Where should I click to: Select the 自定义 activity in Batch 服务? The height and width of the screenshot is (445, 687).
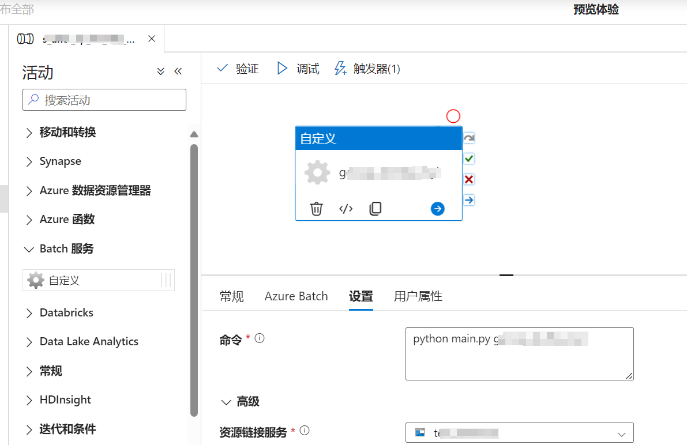(99, 280)
